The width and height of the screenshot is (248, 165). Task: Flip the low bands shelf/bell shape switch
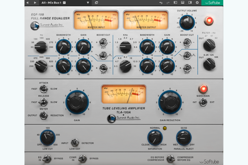point(103,55)
